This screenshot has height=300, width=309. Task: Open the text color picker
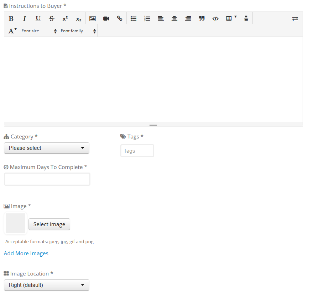[x=12, y=31]
